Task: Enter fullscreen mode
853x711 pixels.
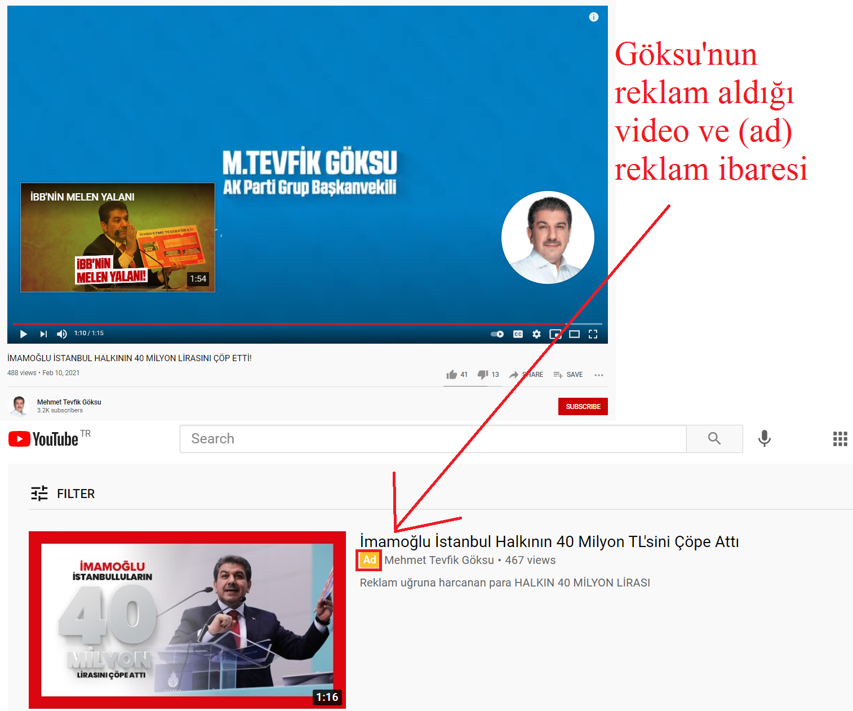Action: pos(593,334)
